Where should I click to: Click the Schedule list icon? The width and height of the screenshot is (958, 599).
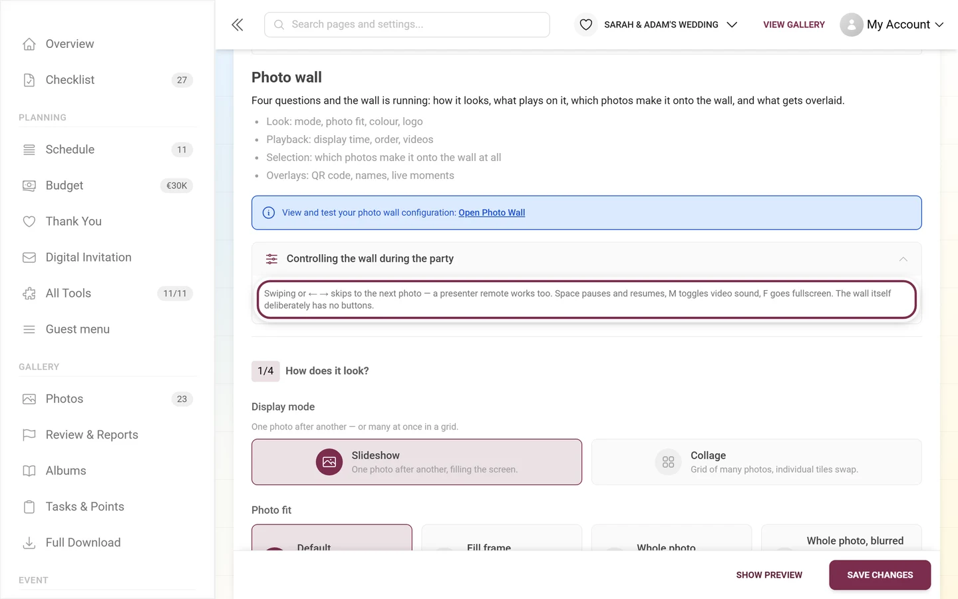click(x=29, y=150)
